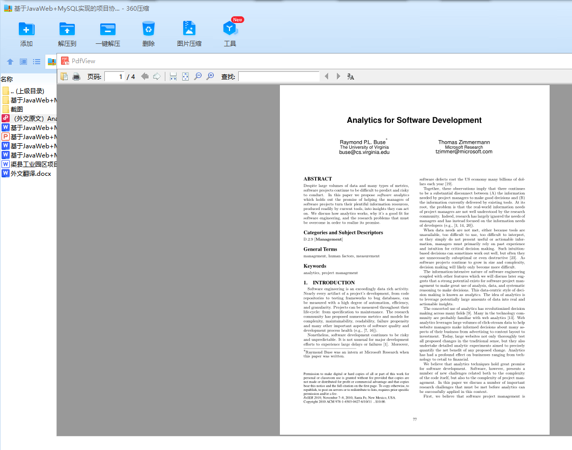This screenshot has width=572, height=450.
Task: Go to next page with right arrow
Action: tap(157, 76)
